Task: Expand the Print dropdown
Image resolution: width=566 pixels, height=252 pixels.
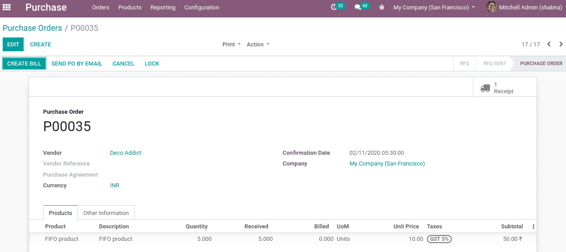Action: pyautogui.click(x=231, y=45)
